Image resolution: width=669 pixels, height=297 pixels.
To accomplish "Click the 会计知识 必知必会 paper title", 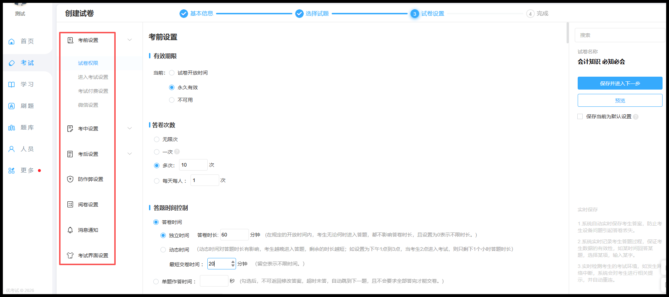I will (x=601, y=62).
